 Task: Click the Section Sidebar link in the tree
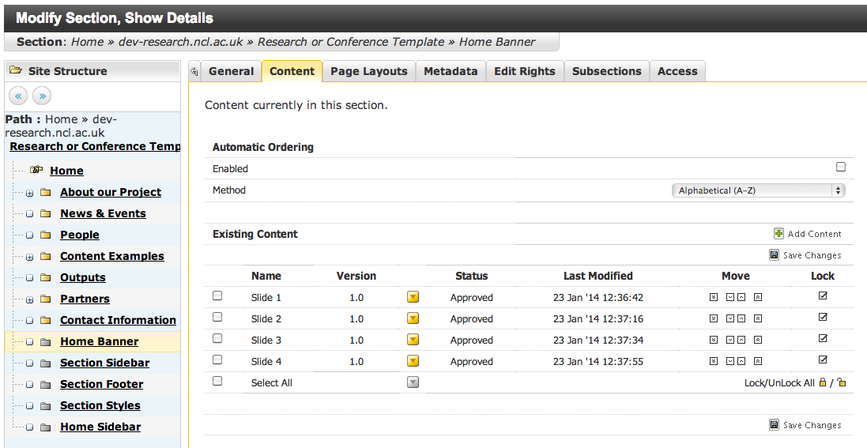point(104,363)
